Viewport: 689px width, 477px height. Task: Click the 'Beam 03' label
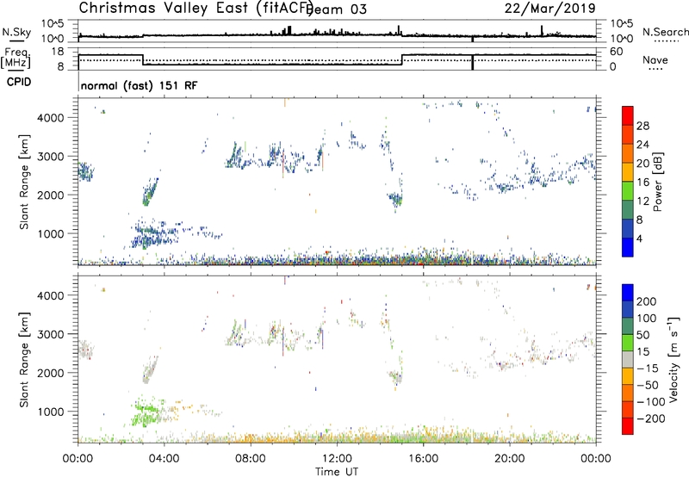pyautogui.click(x=337, y=9)
